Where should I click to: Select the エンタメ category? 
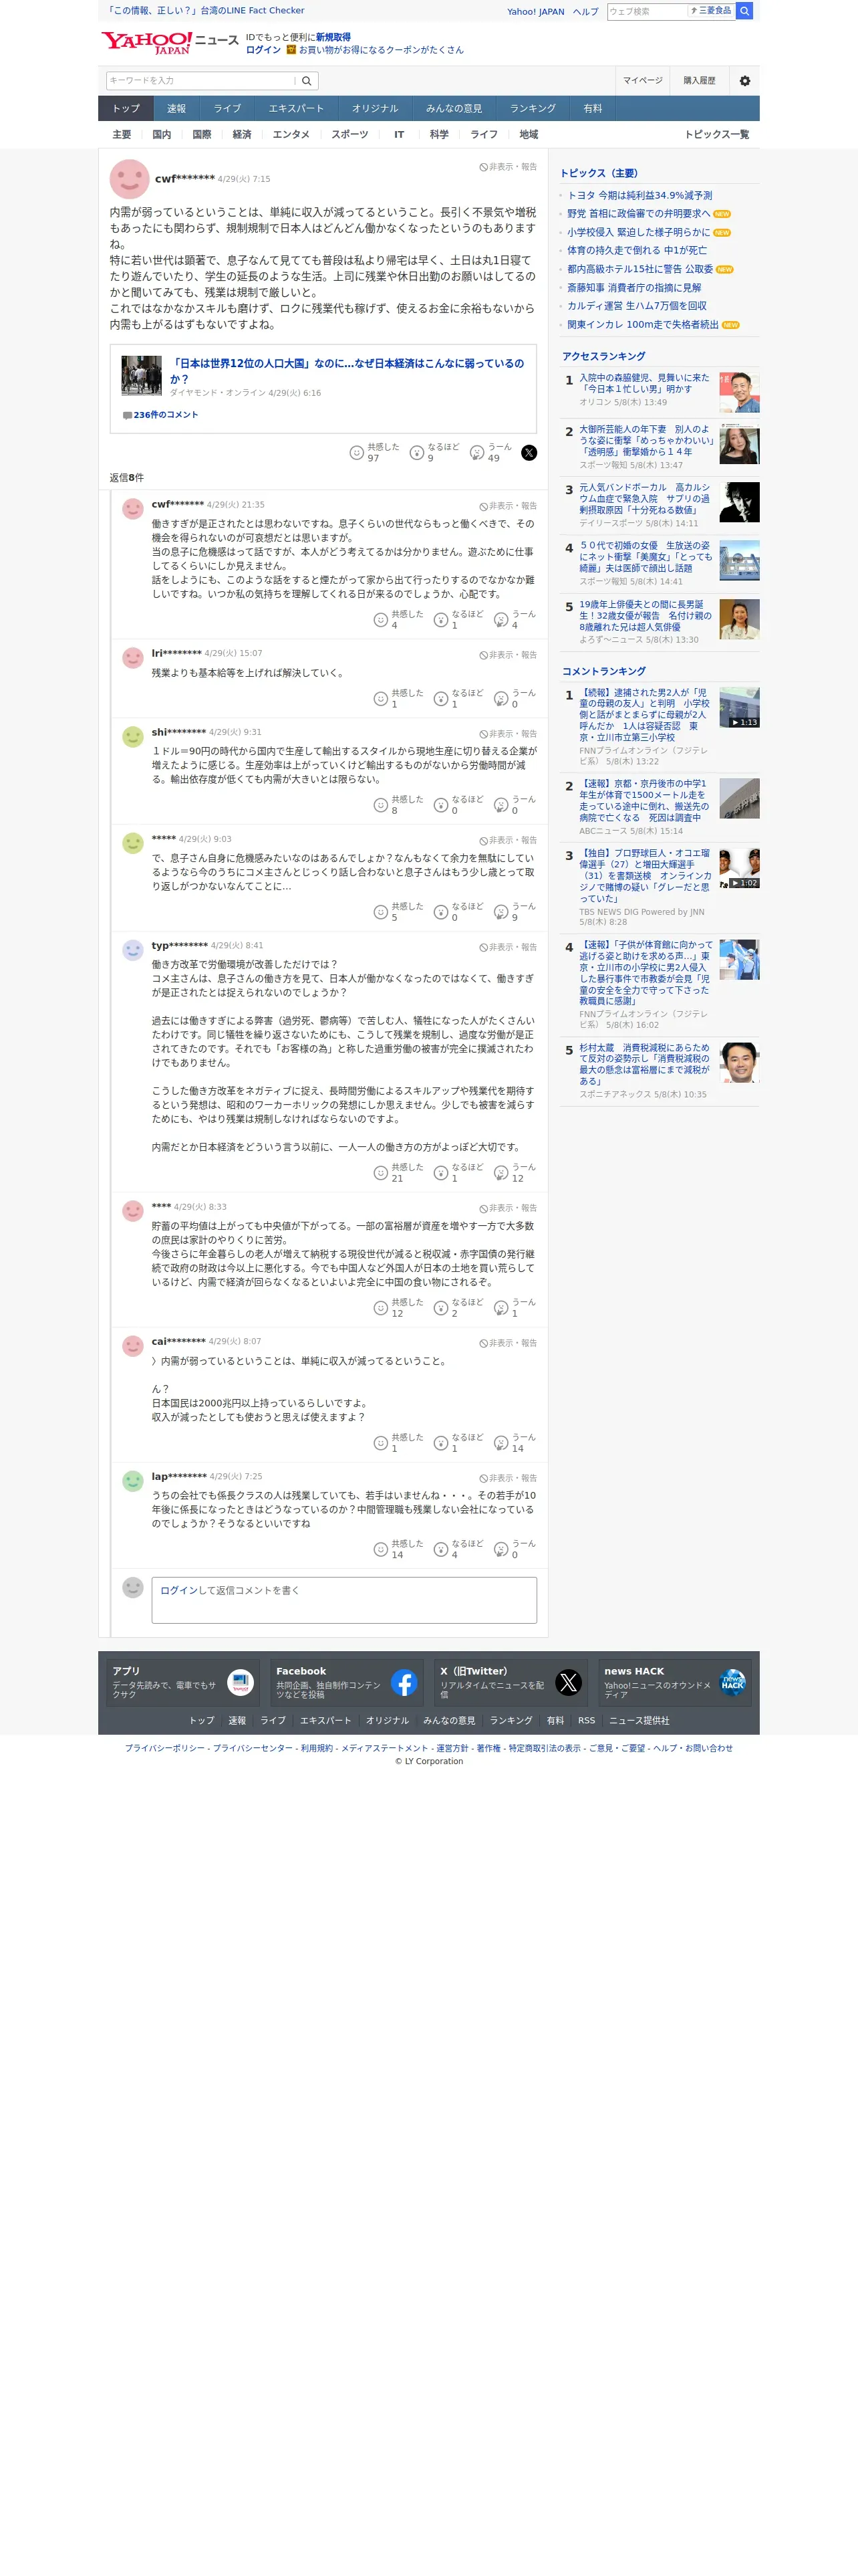(291, 135)
